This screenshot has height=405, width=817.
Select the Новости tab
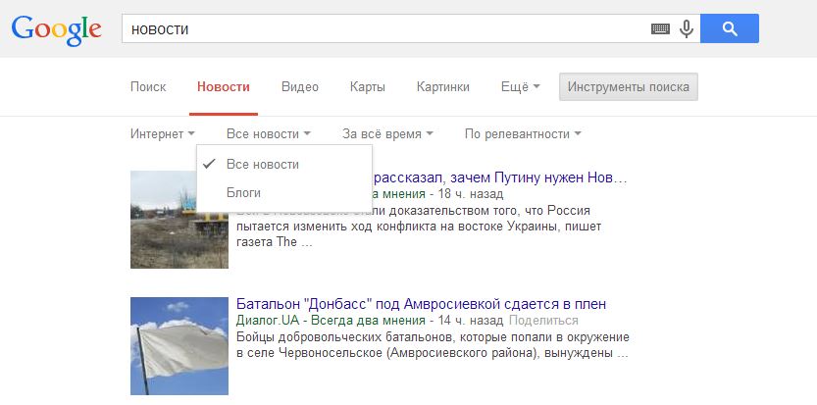[x=224, y=87]
